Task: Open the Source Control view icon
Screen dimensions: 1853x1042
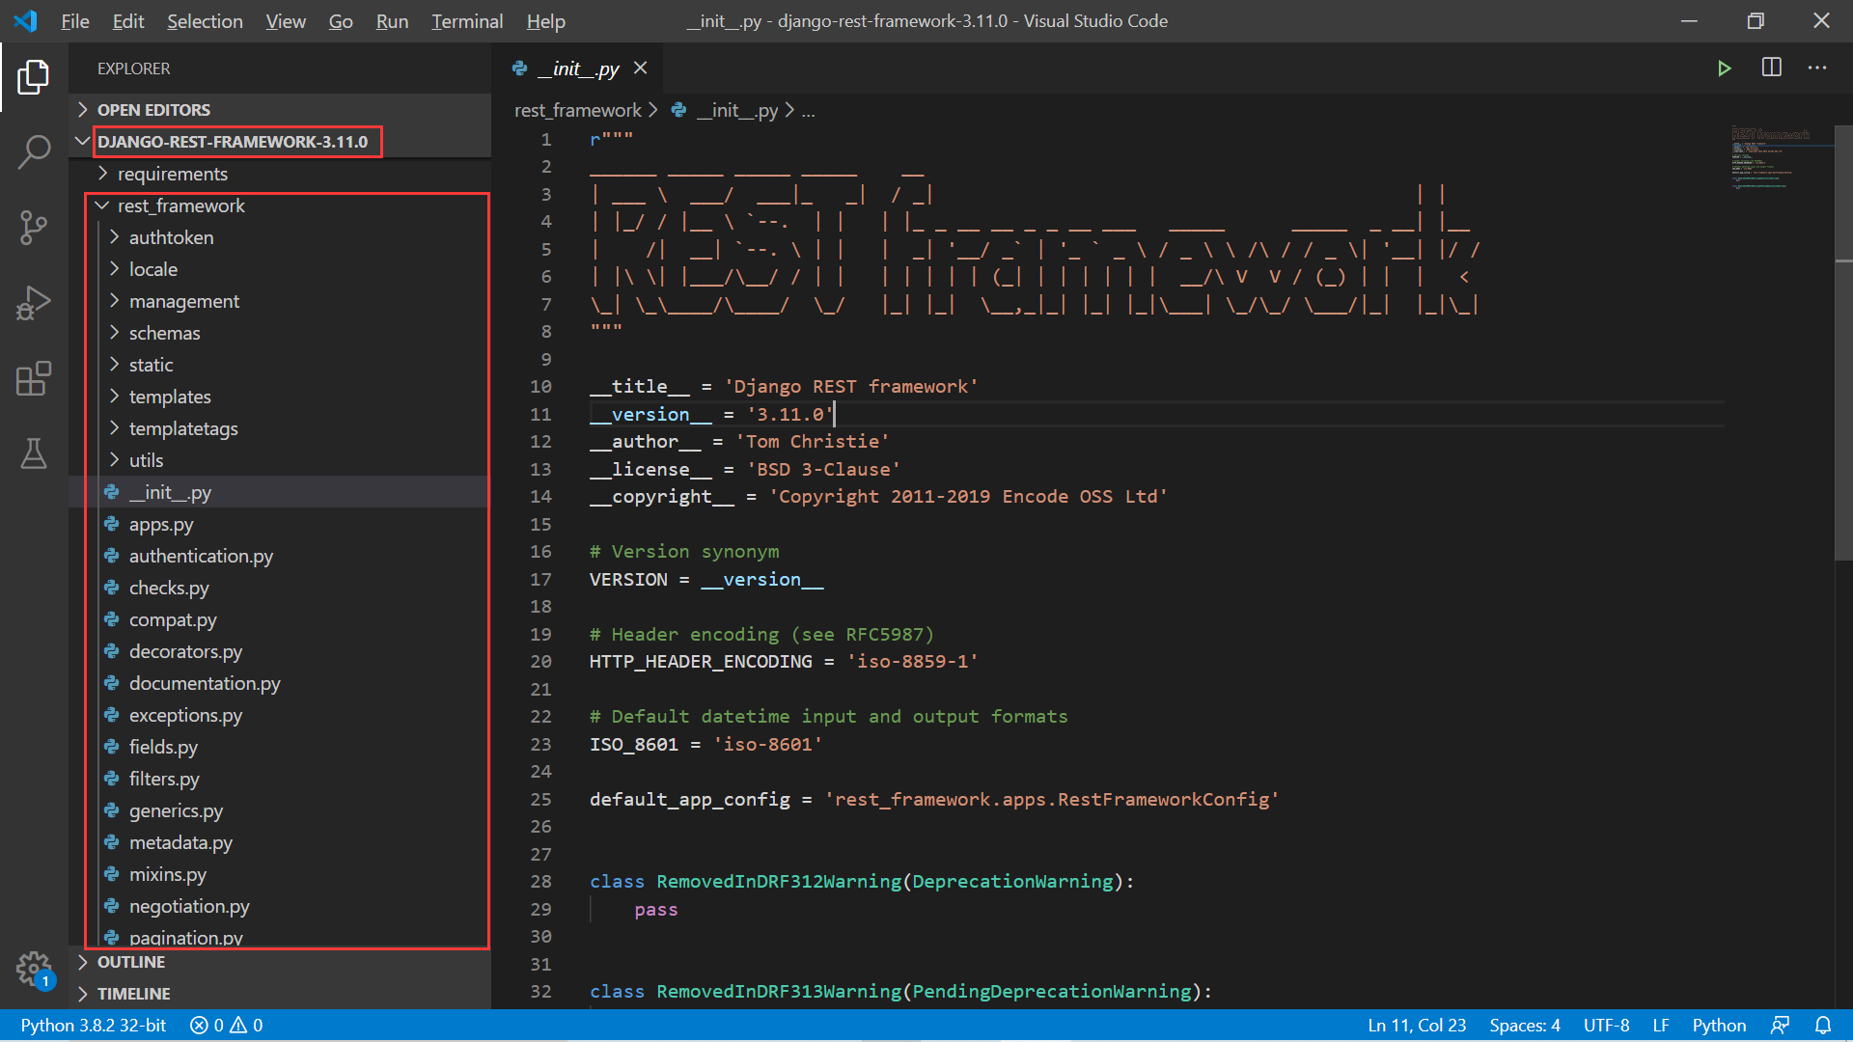Action: [34, 227]
